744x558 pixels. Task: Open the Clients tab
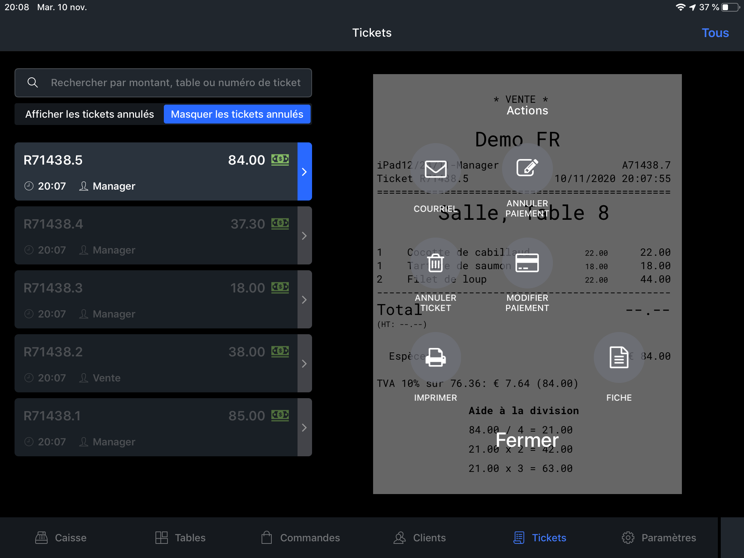[420, 538]
